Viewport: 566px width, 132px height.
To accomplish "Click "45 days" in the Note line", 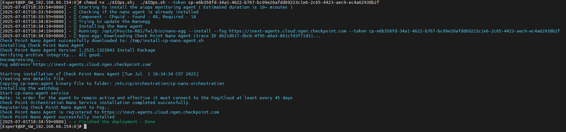I will pos(283,98).
